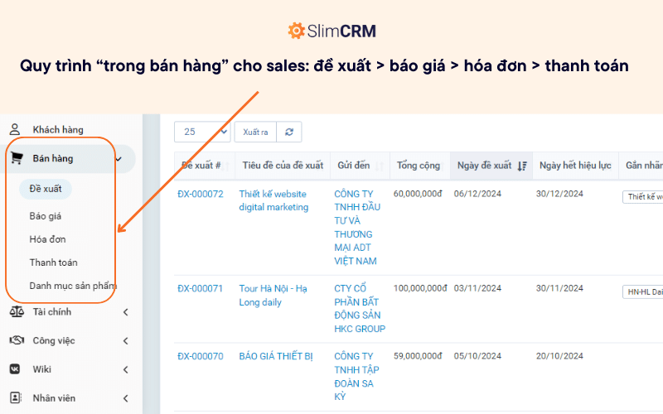663x414 pixels.
Task: Click the SlimCRM gear logo
Action: tap(296, 31)
